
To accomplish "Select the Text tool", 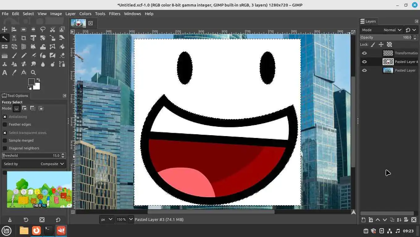I will 5,73.
